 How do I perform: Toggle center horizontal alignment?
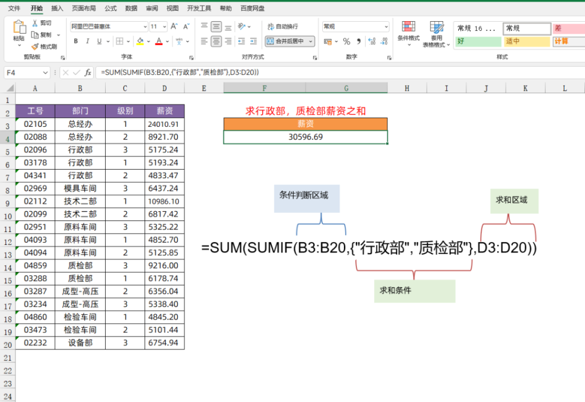click(216, 41)
